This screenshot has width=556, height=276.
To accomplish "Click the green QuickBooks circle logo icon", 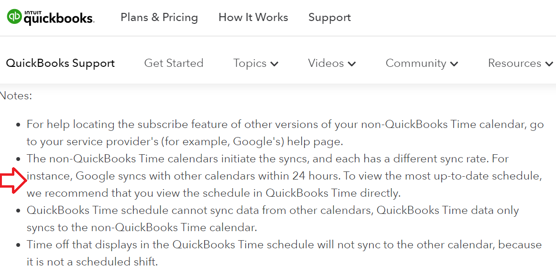I will tap(14, 17).
